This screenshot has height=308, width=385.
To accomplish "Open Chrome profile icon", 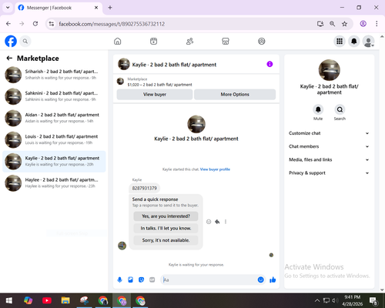I will 363,24.
